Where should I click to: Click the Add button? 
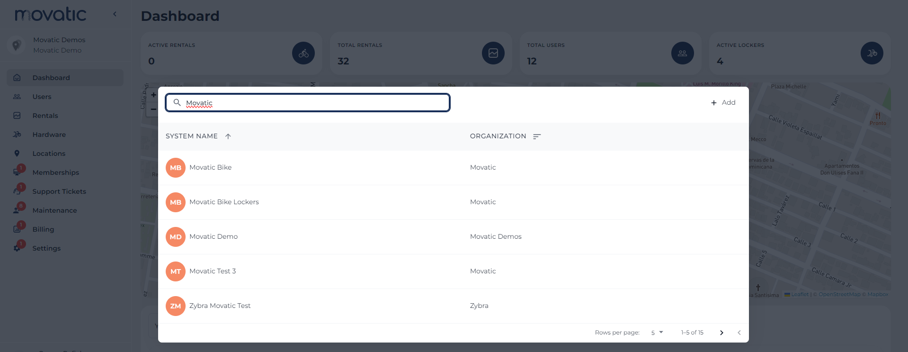pyautogui.click(x=723, y=103)
